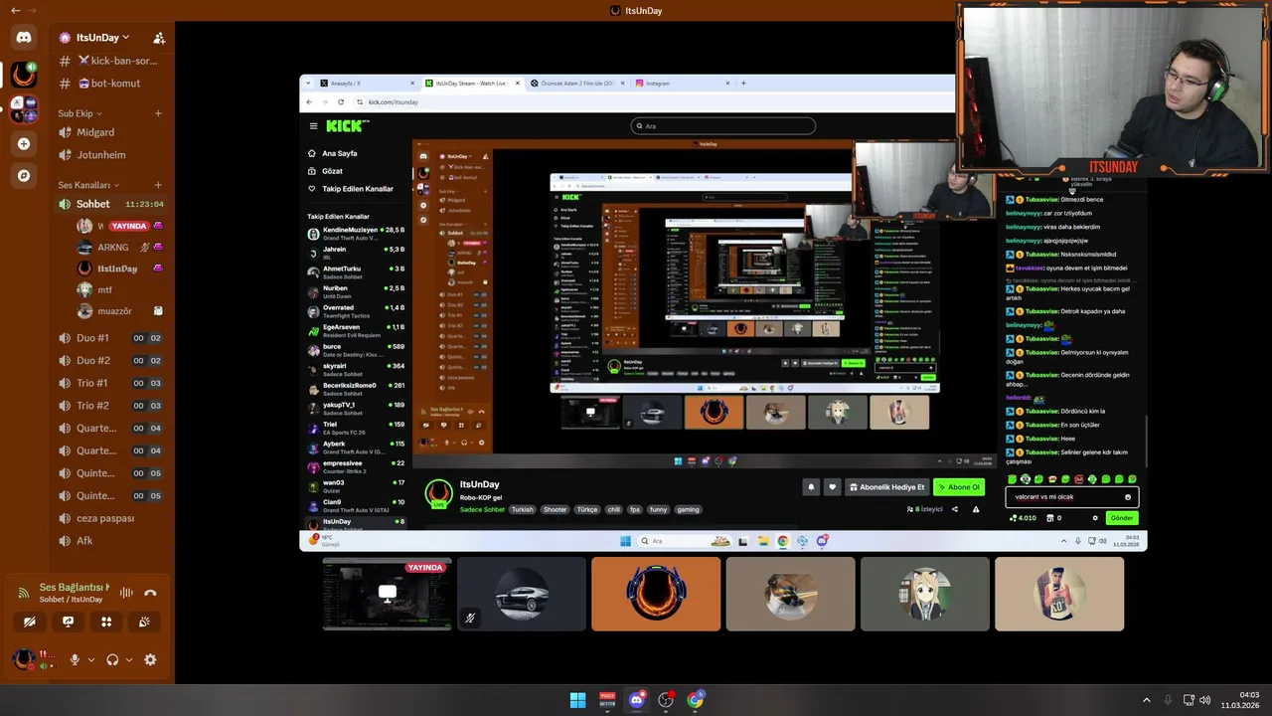1272x716 pixels.
Task: Toggle follow heart on Kick channel
Action: click(x=832, y=487)
